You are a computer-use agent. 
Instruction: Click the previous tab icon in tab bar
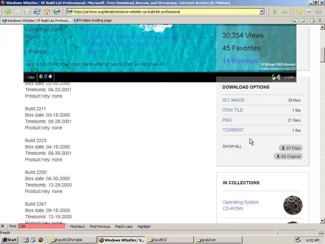point(295,20)
